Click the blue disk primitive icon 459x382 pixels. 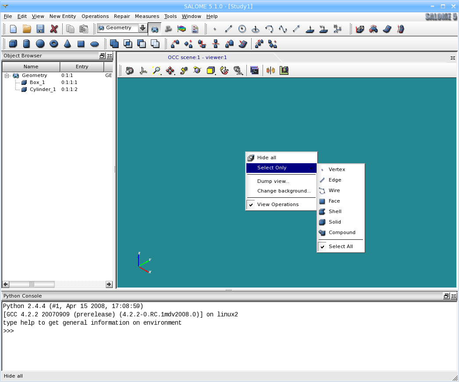(95, 44)
